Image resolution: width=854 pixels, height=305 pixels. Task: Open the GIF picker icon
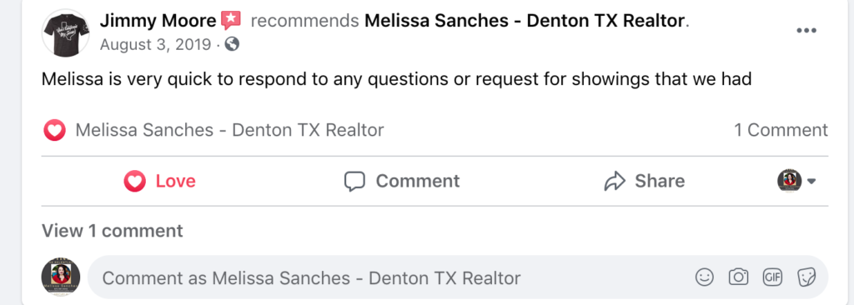[772, 277]
